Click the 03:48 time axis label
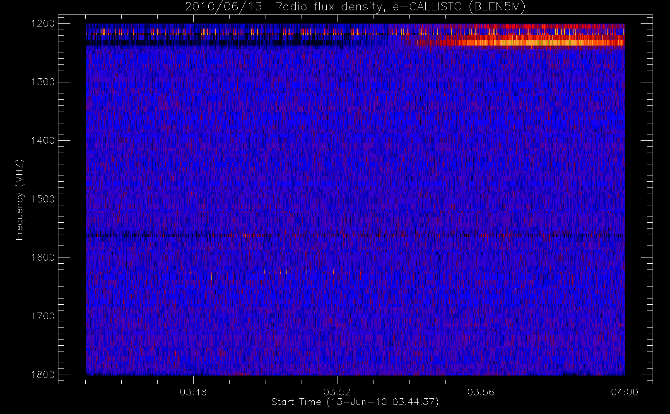670x414 pixels. pos(193,392)
